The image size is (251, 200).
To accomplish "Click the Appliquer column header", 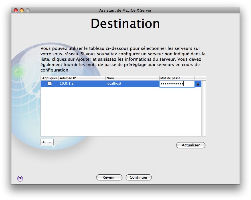I will [50, 78].
